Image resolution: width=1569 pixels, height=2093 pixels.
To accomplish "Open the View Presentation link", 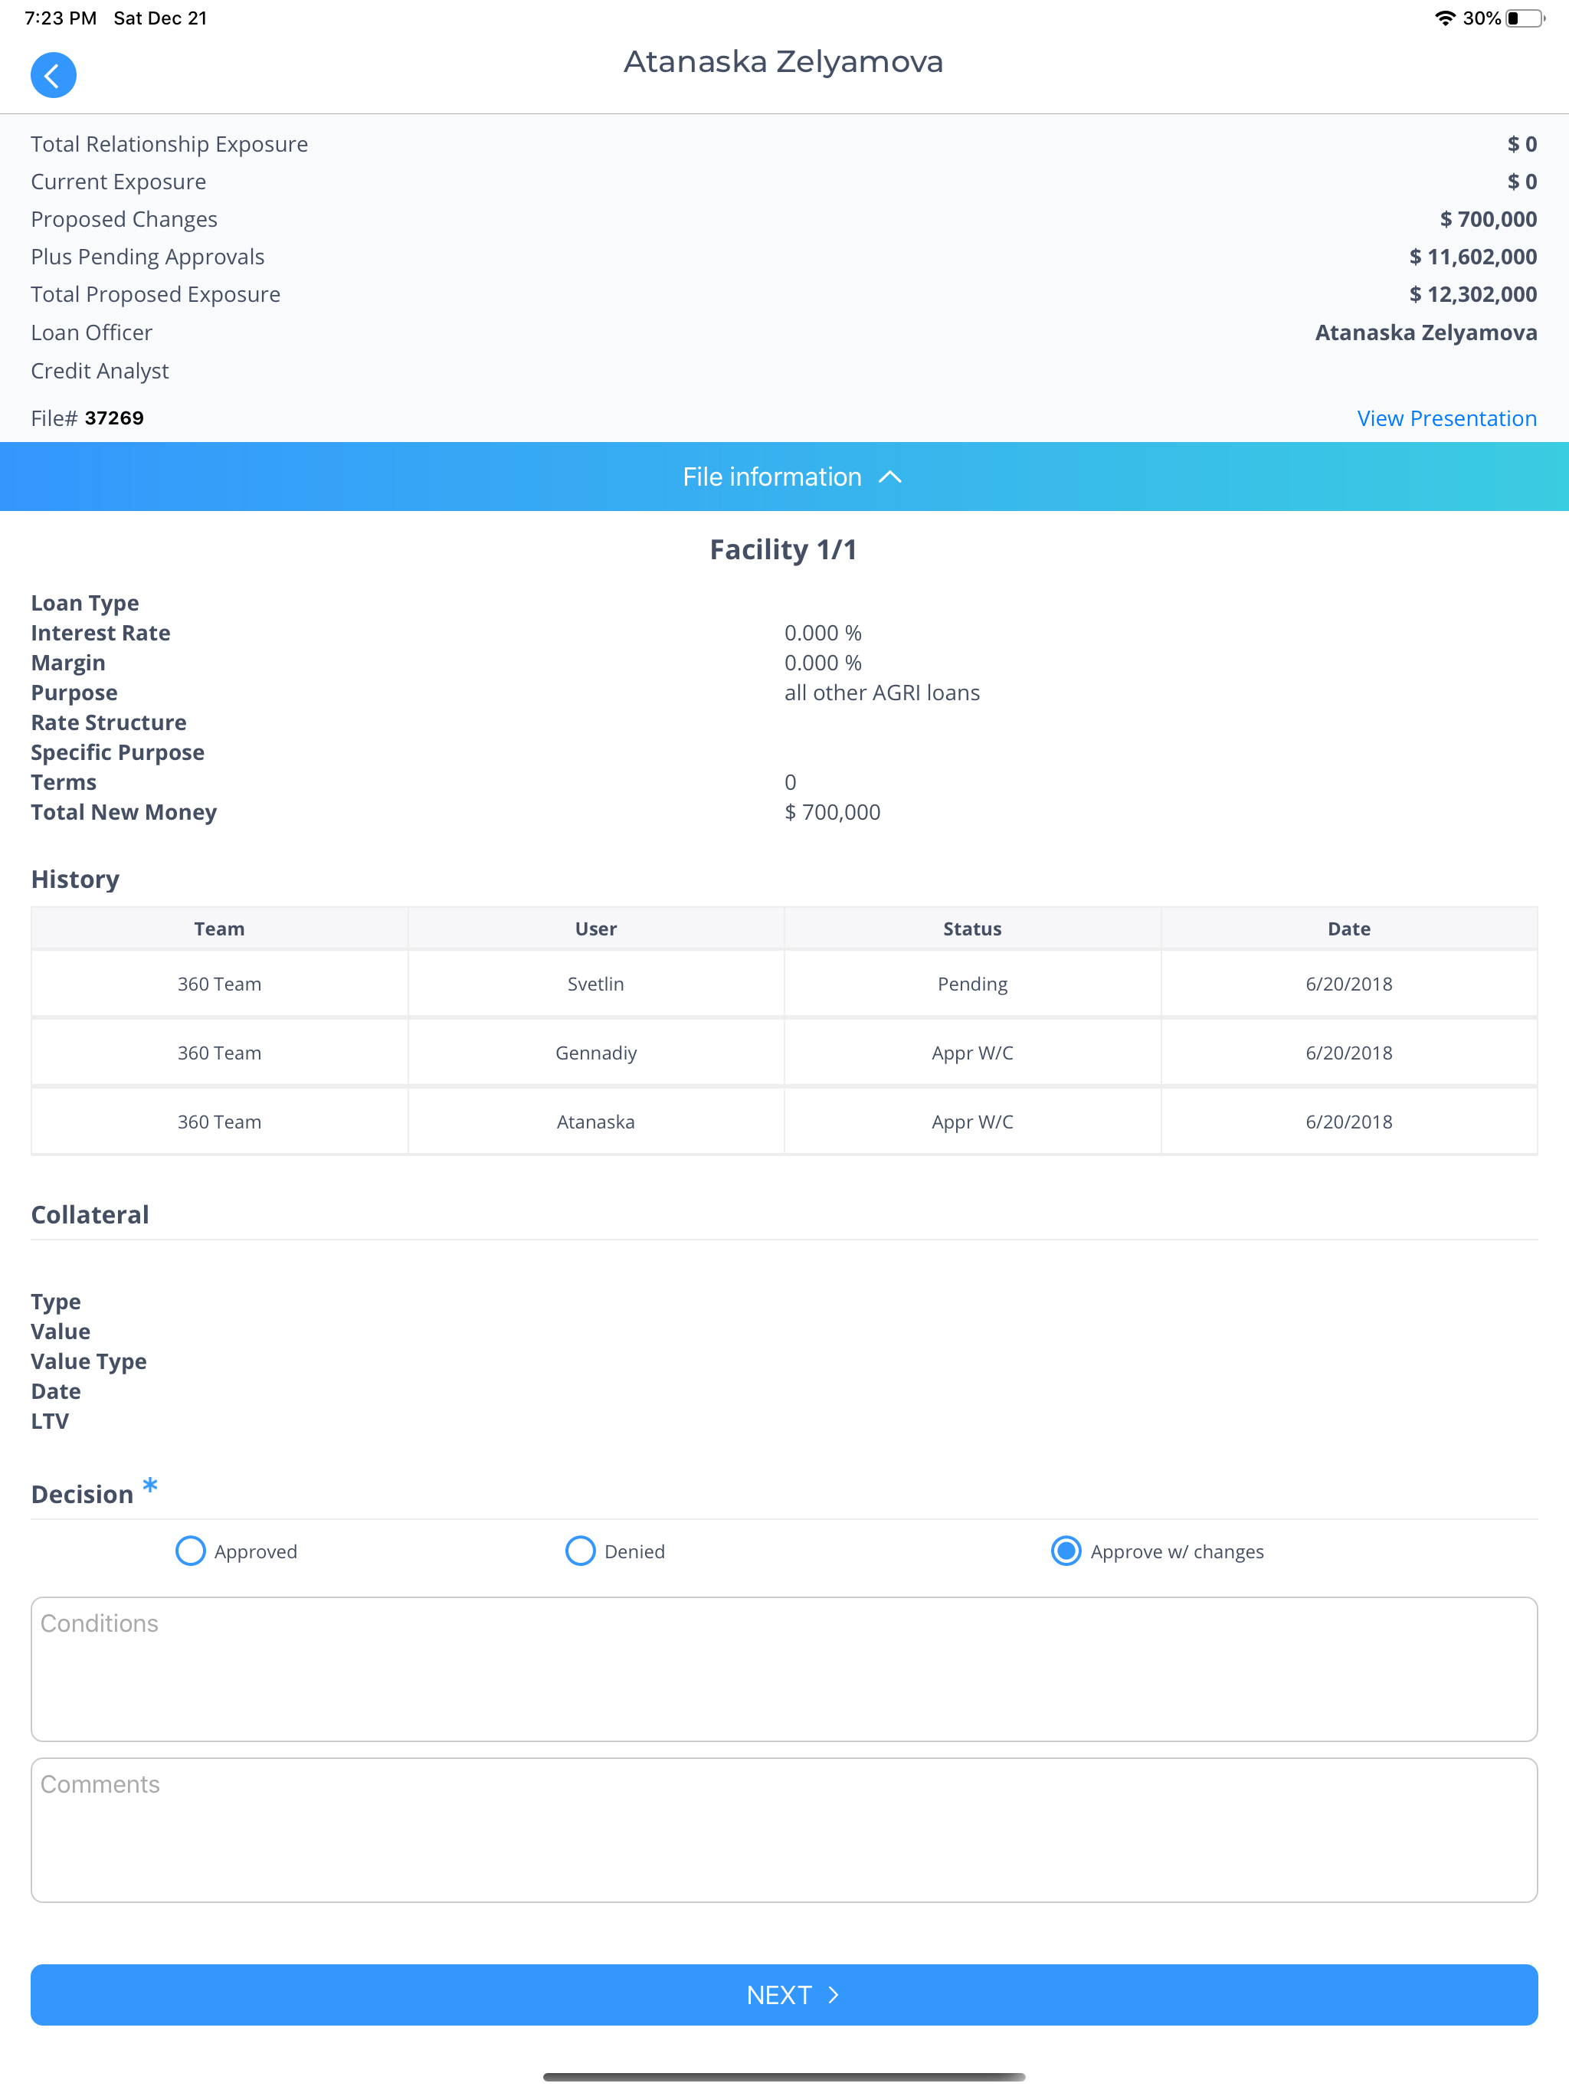I will click(1447, 418).
